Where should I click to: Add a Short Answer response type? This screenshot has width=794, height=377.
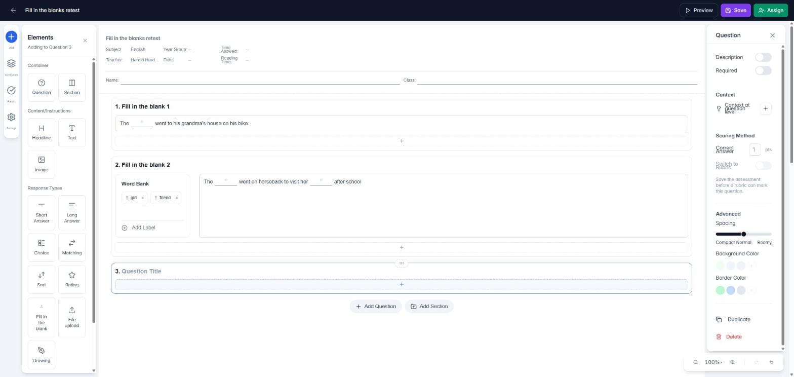point(42,213)
